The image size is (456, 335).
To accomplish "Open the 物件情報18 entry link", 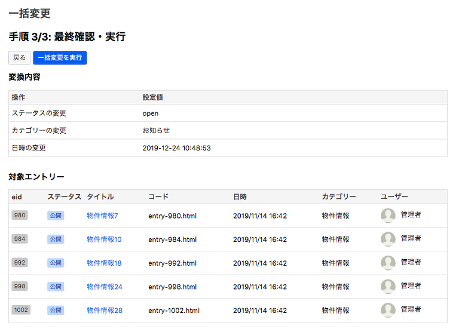I will click(104, 263).
